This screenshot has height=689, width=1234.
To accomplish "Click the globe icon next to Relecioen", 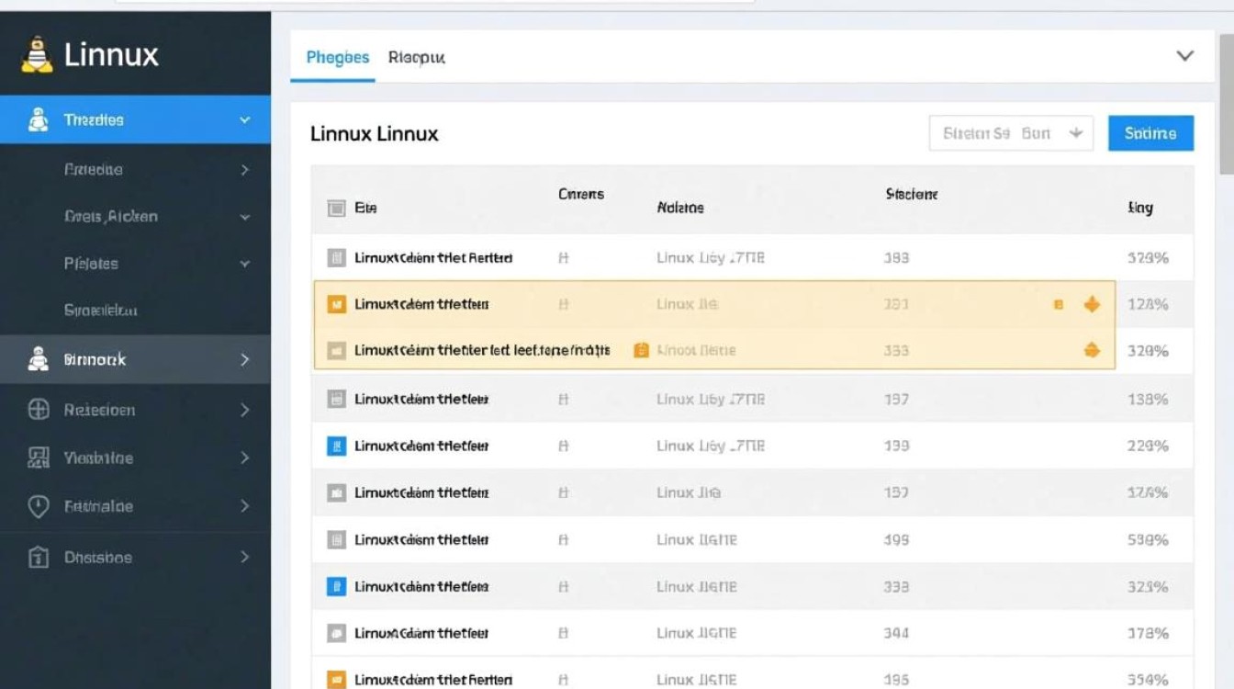I will [39, 410].
